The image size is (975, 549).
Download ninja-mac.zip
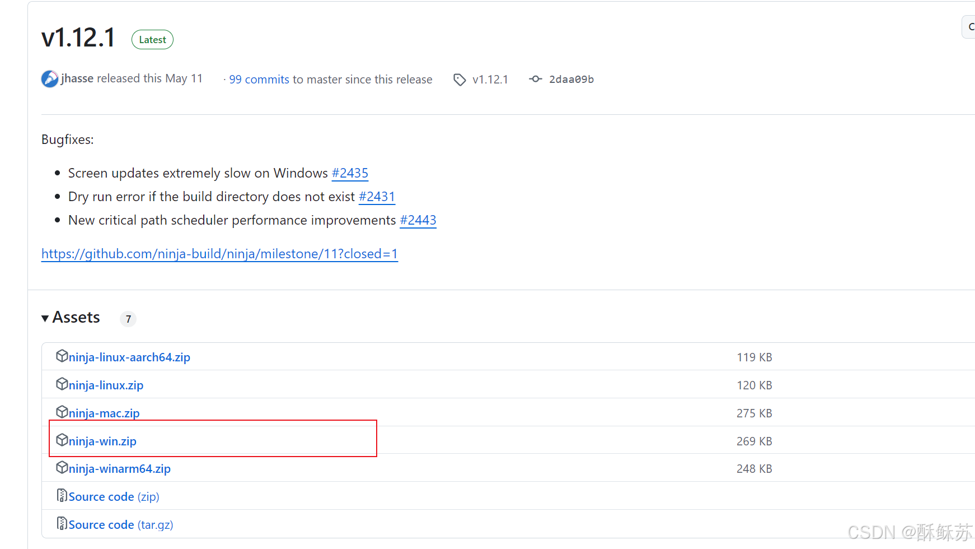point(104,413)
